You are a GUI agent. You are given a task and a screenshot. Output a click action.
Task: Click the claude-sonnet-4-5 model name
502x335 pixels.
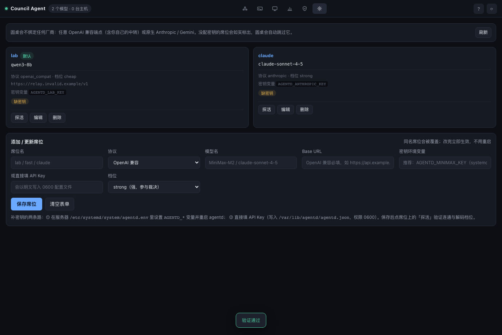(280, 64)
